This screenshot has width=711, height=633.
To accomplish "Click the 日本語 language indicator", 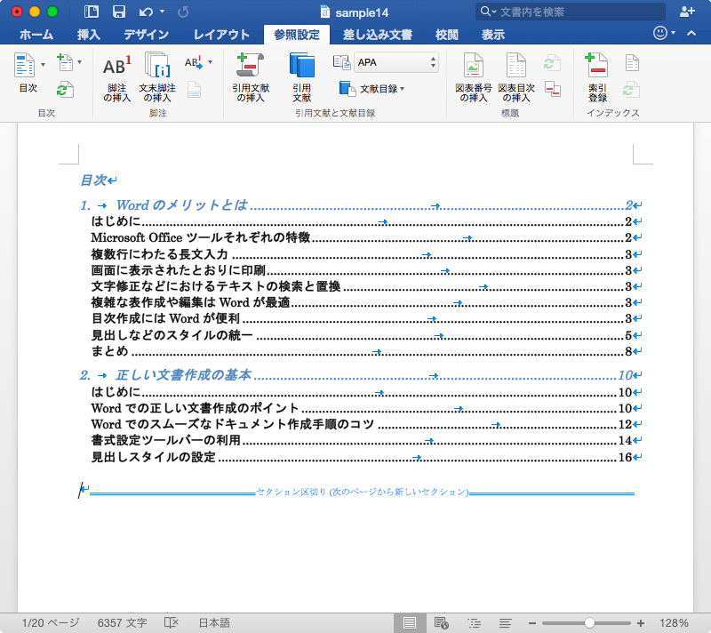I will pos(214,623).
